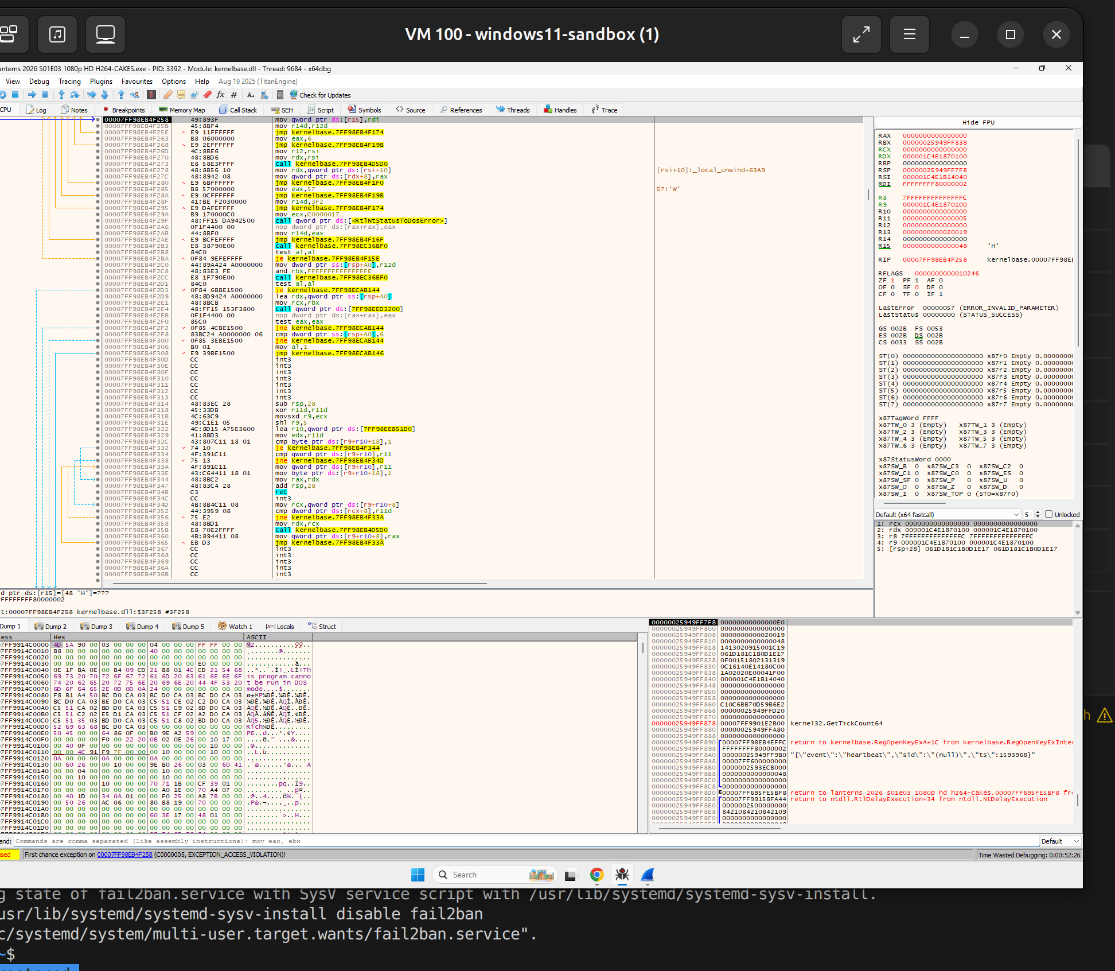Open the Functions fx icon
1115x971 pixels.
pos(221,95)
